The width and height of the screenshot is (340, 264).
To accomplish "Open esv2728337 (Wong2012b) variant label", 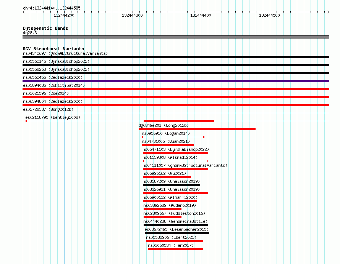I will tap(48, 109).
